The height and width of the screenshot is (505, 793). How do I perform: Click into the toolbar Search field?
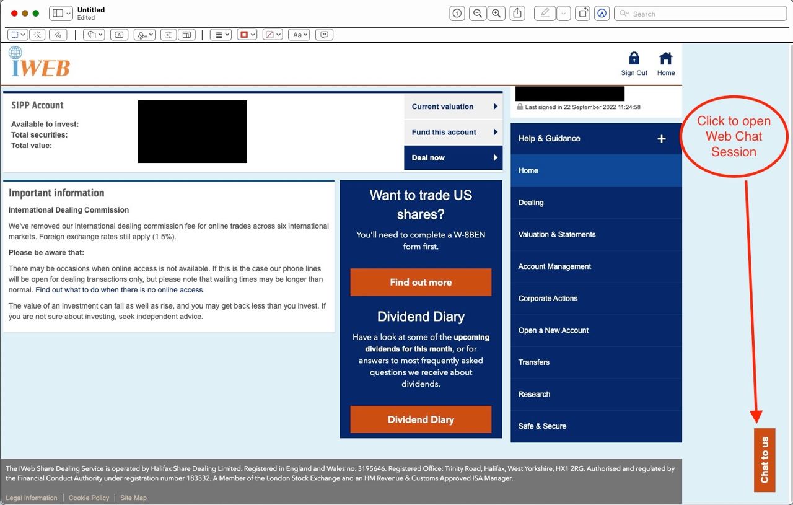pyautogui.click(x=700, y=14)
